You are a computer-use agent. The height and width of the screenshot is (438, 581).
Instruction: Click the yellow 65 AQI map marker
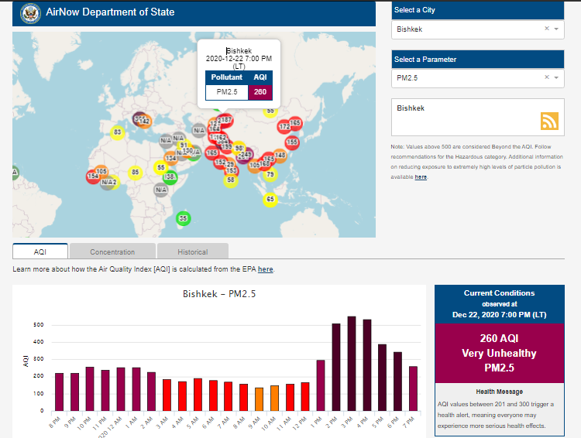[x=270, y=199]
